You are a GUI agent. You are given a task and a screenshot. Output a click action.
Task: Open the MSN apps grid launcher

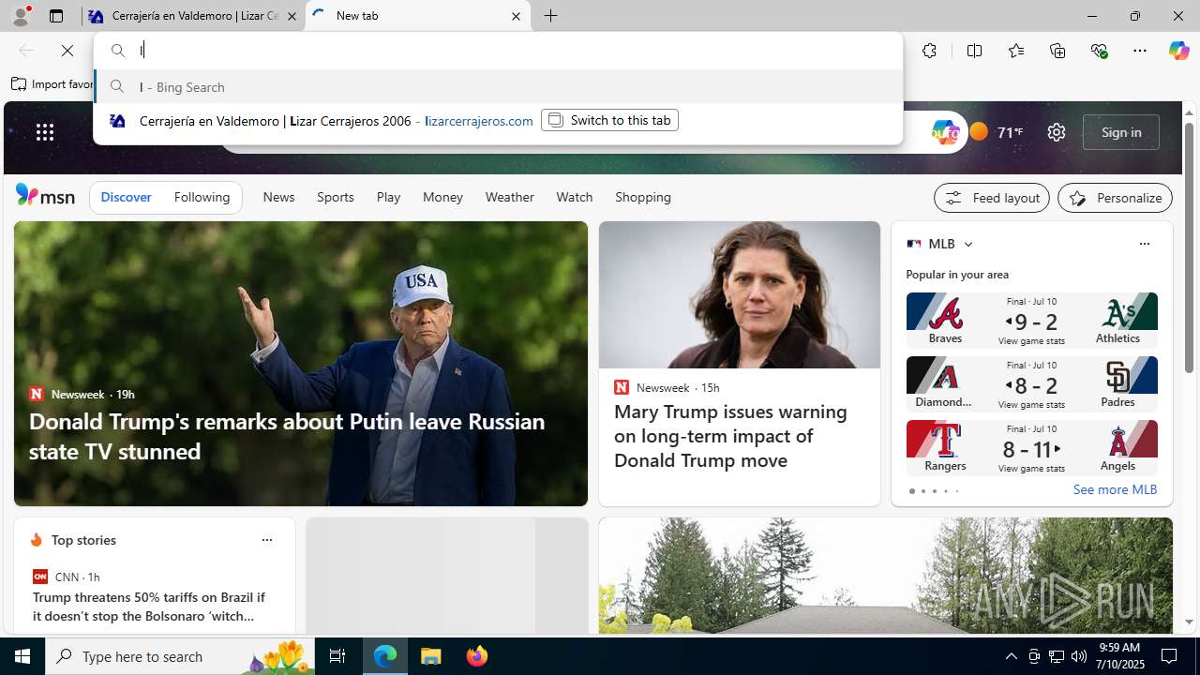click(x=45, y=132)
